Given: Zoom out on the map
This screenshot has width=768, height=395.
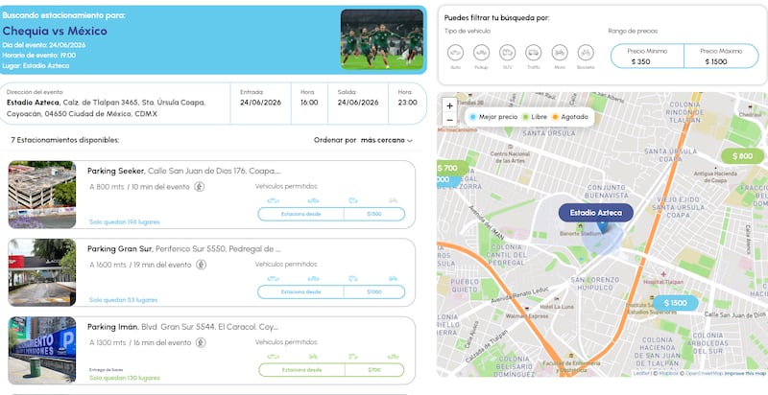Looking at the screenshot, I should tap(449, 119).
